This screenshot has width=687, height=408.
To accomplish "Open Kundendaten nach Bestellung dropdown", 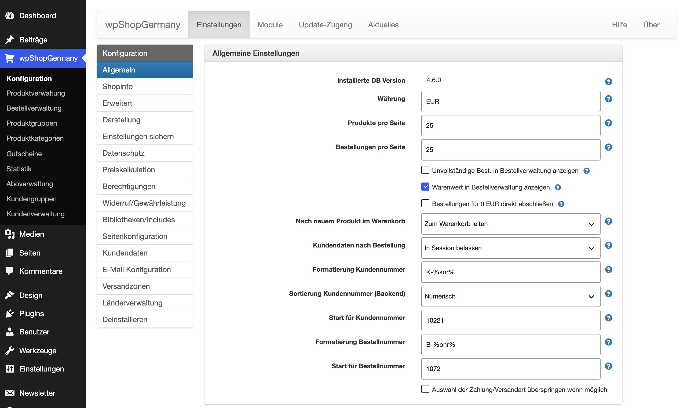I will coord(511,248).
